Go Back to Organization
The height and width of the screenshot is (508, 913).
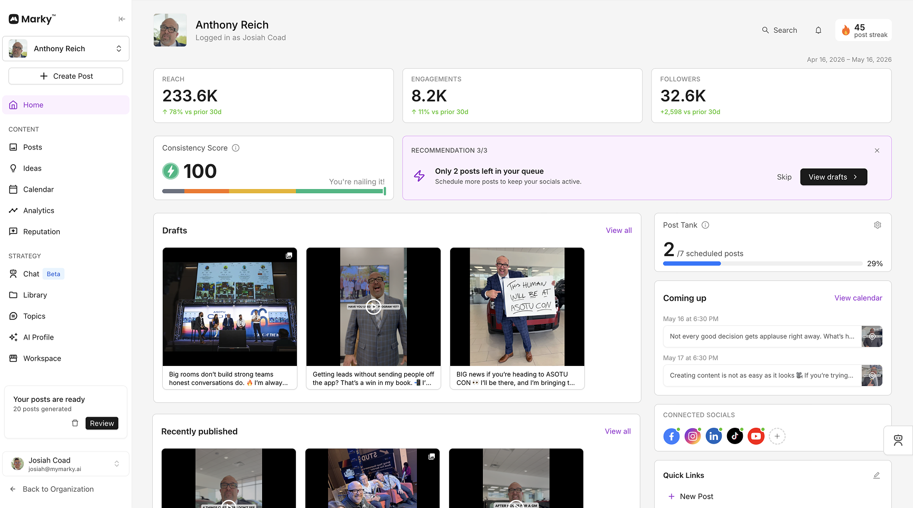[52, 490]
